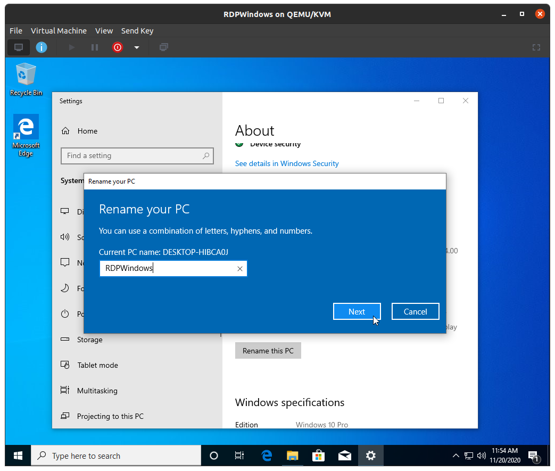Click Next to confirm the rename
The image size is (555, 471).
point(357,312)
